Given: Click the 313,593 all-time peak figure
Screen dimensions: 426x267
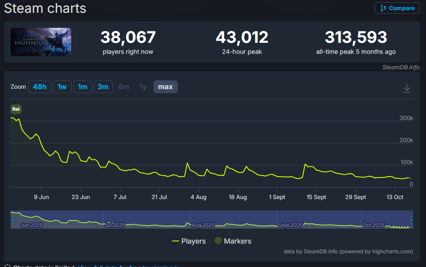Looking at the screenshot, I should pyautogui.click(x=356, y=37).
